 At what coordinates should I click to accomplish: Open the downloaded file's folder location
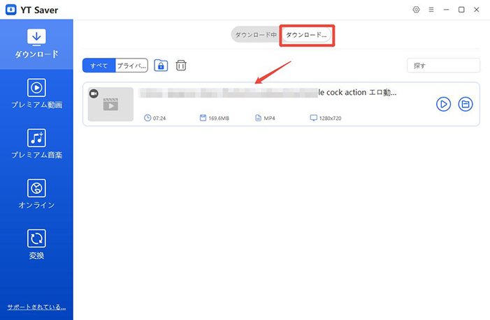pyautogui.click(x=466, y=104)
